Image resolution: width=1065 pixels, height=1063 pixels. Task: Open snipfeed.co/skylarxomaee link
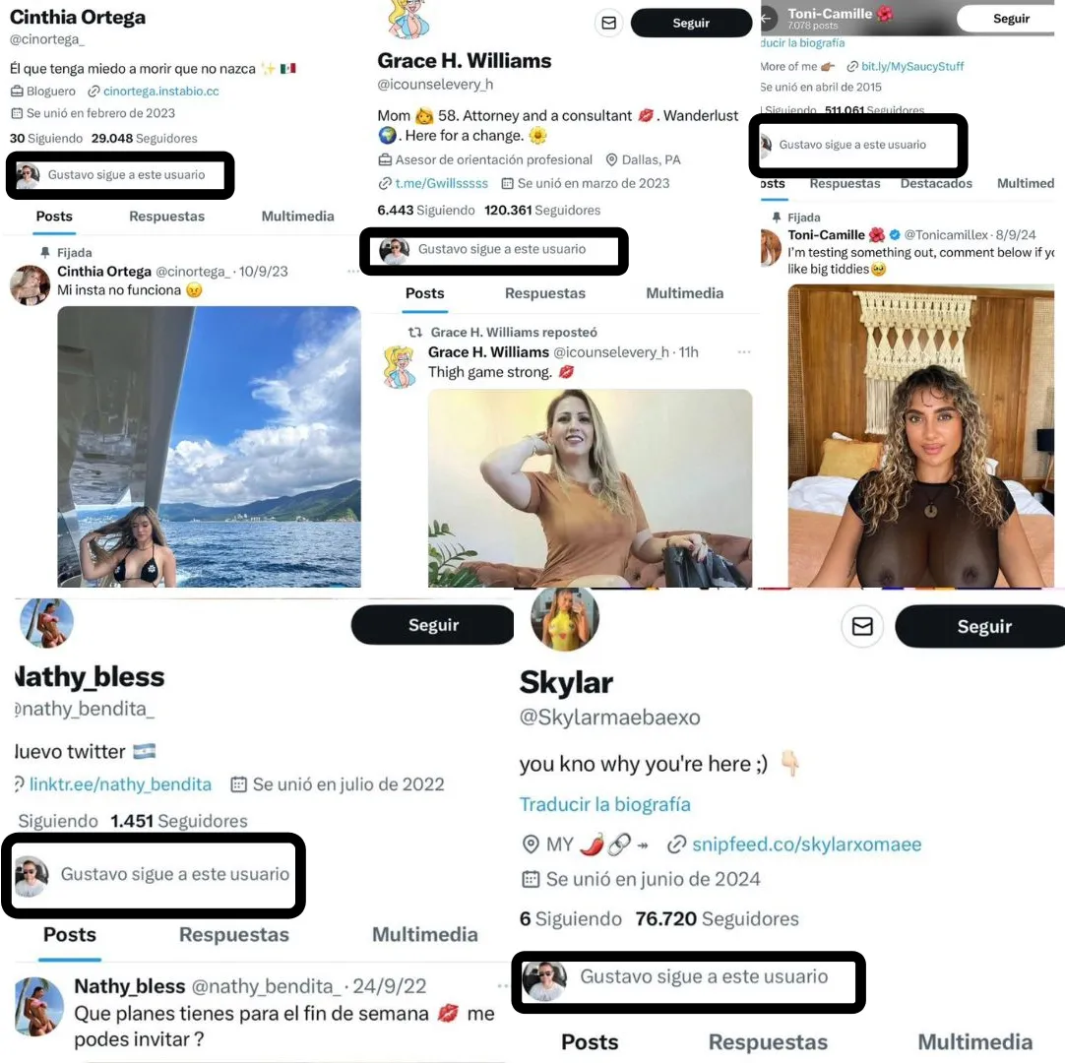coord(806,844)
